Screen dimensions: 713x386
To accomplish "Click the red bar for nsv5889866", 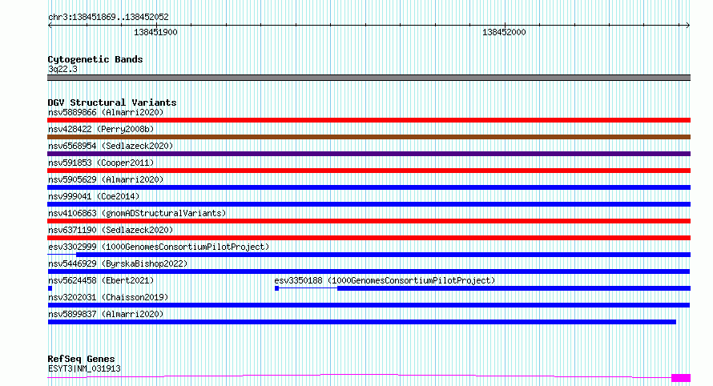I will [x=369, y=120].
